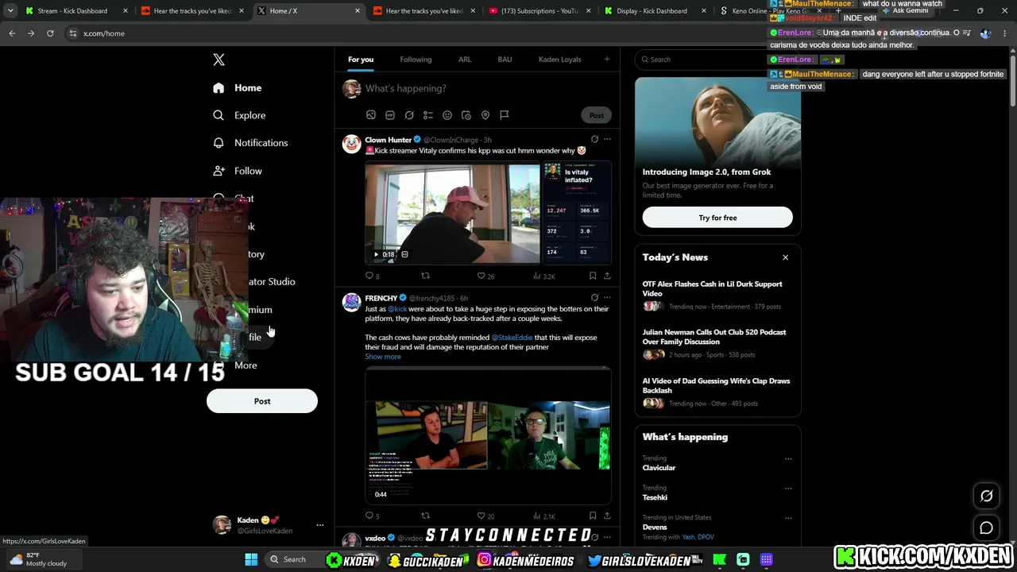Open account menu next to Kaden
The image size is (1017, 572).
(320, 525)
